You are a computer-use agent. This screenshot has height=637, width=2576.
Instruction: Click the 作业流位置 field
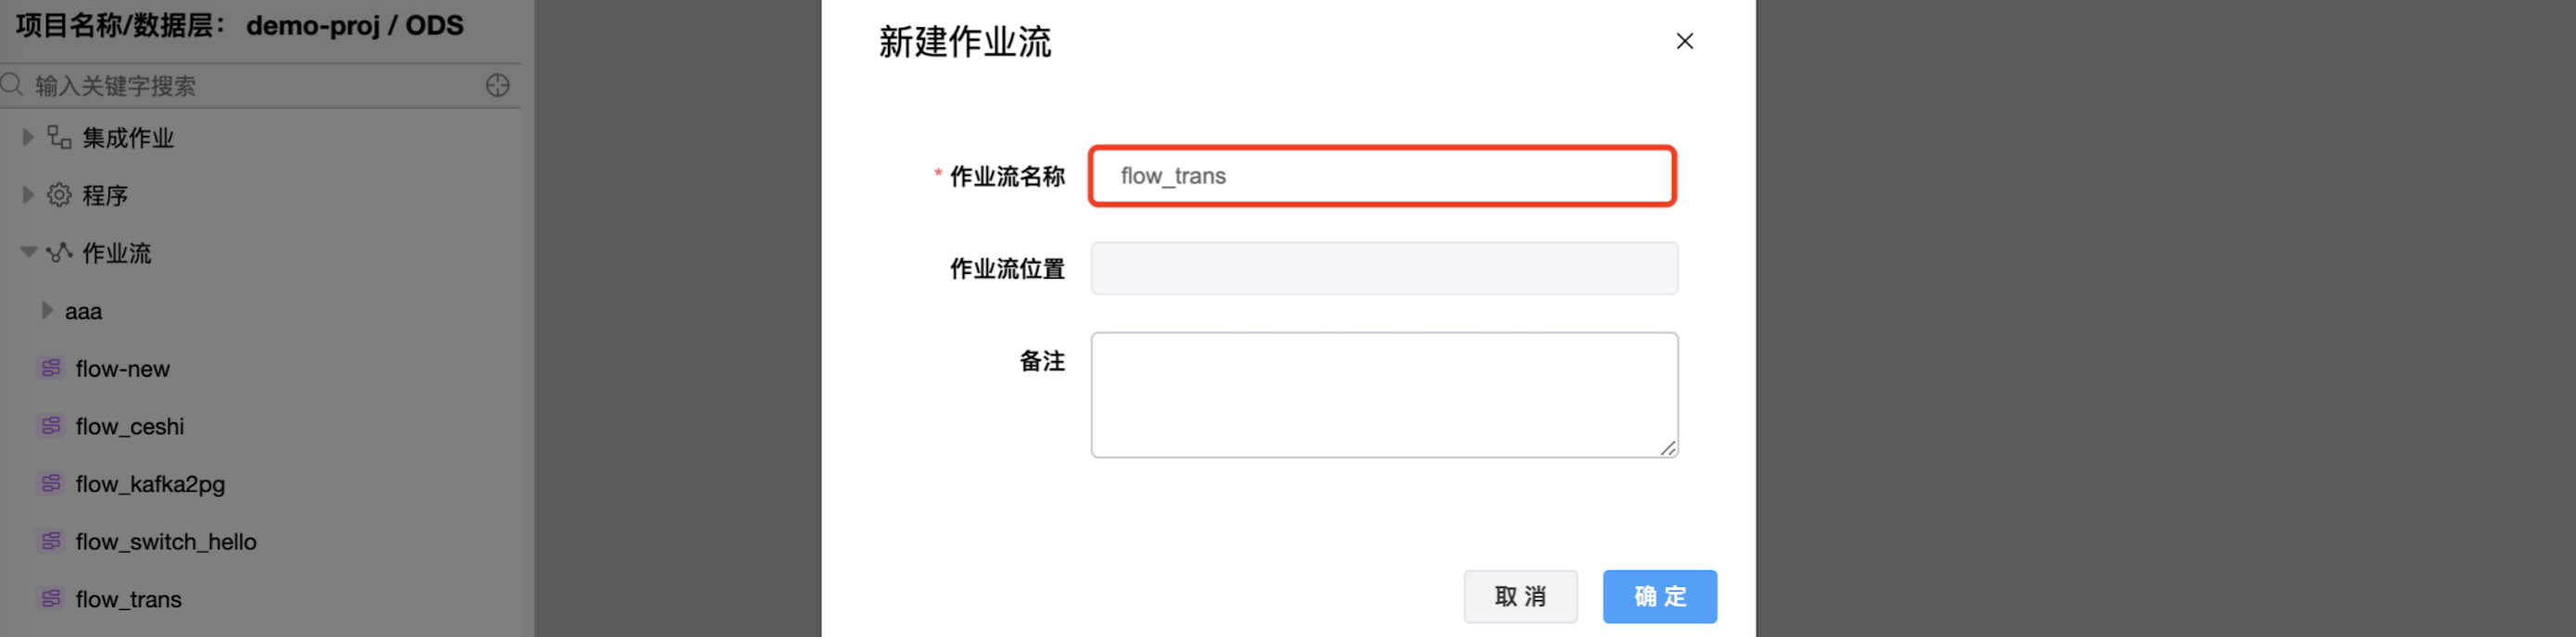[x=1384, y=269]
